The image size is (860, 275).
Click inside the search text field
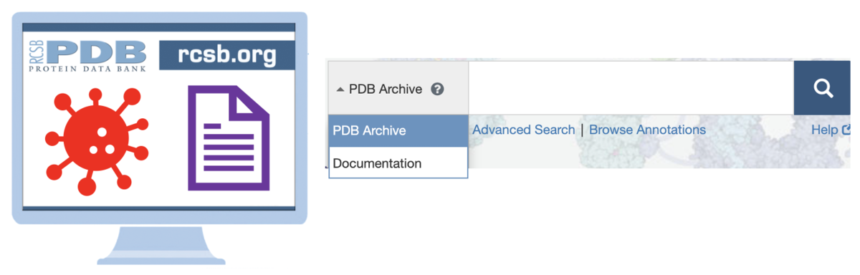[x=631, y=88]
